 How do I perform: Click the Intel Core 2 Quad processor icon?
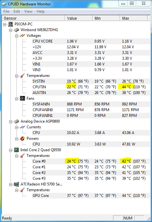coord(16,150)
